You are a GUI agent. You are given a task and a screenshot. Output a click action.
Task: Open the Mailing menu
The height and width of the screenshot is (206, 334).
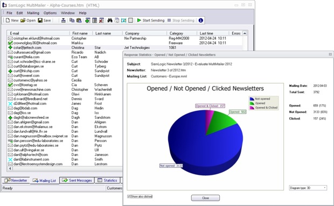click(x=33, y=13)
